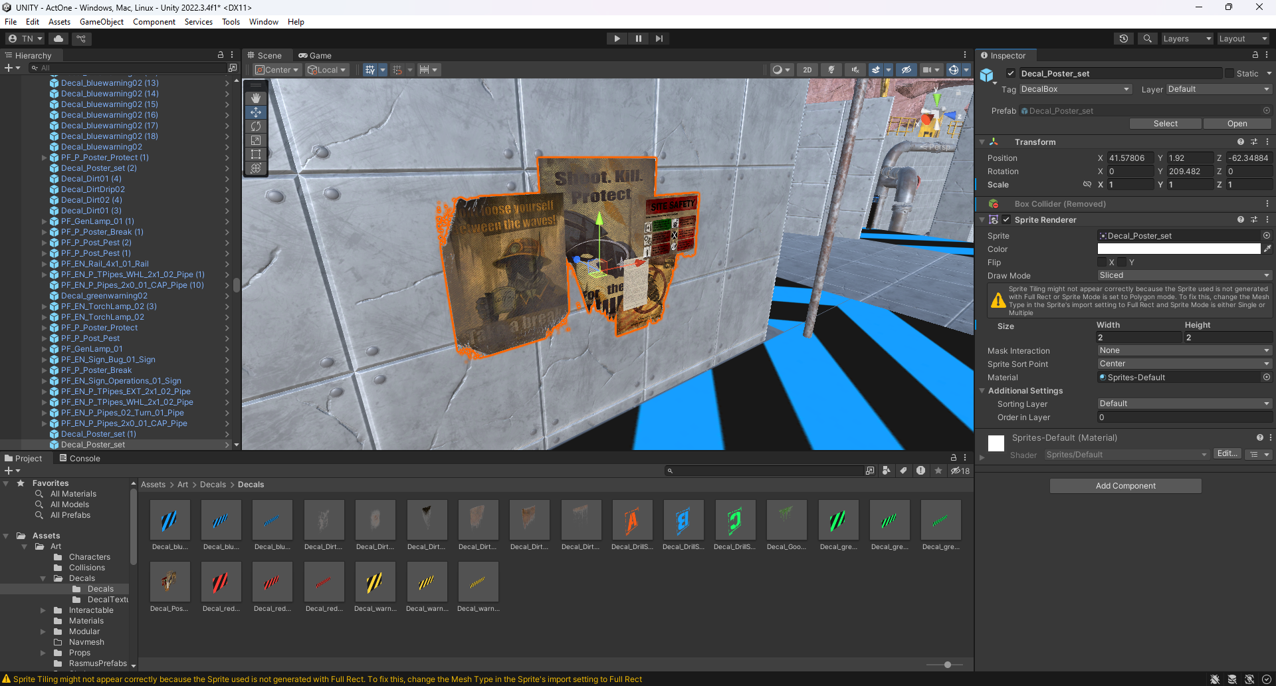Open the Assets menu
The width and height of the screenshot is (1276, 686).
tap(59, 22)
